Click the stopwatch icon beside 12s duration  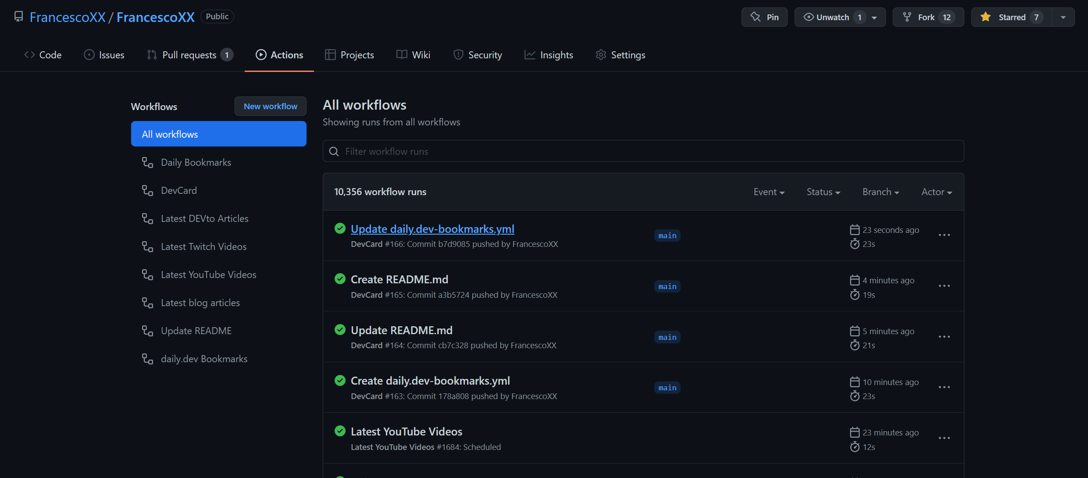click(x=855, y=447)
